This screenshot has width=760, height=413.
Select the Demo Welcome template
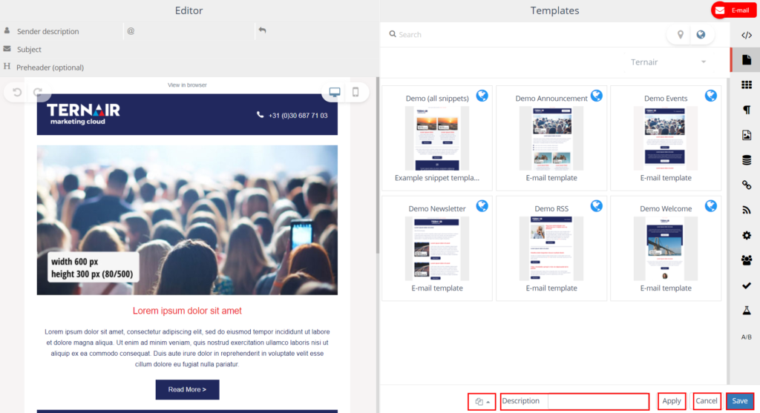point(666,248)
